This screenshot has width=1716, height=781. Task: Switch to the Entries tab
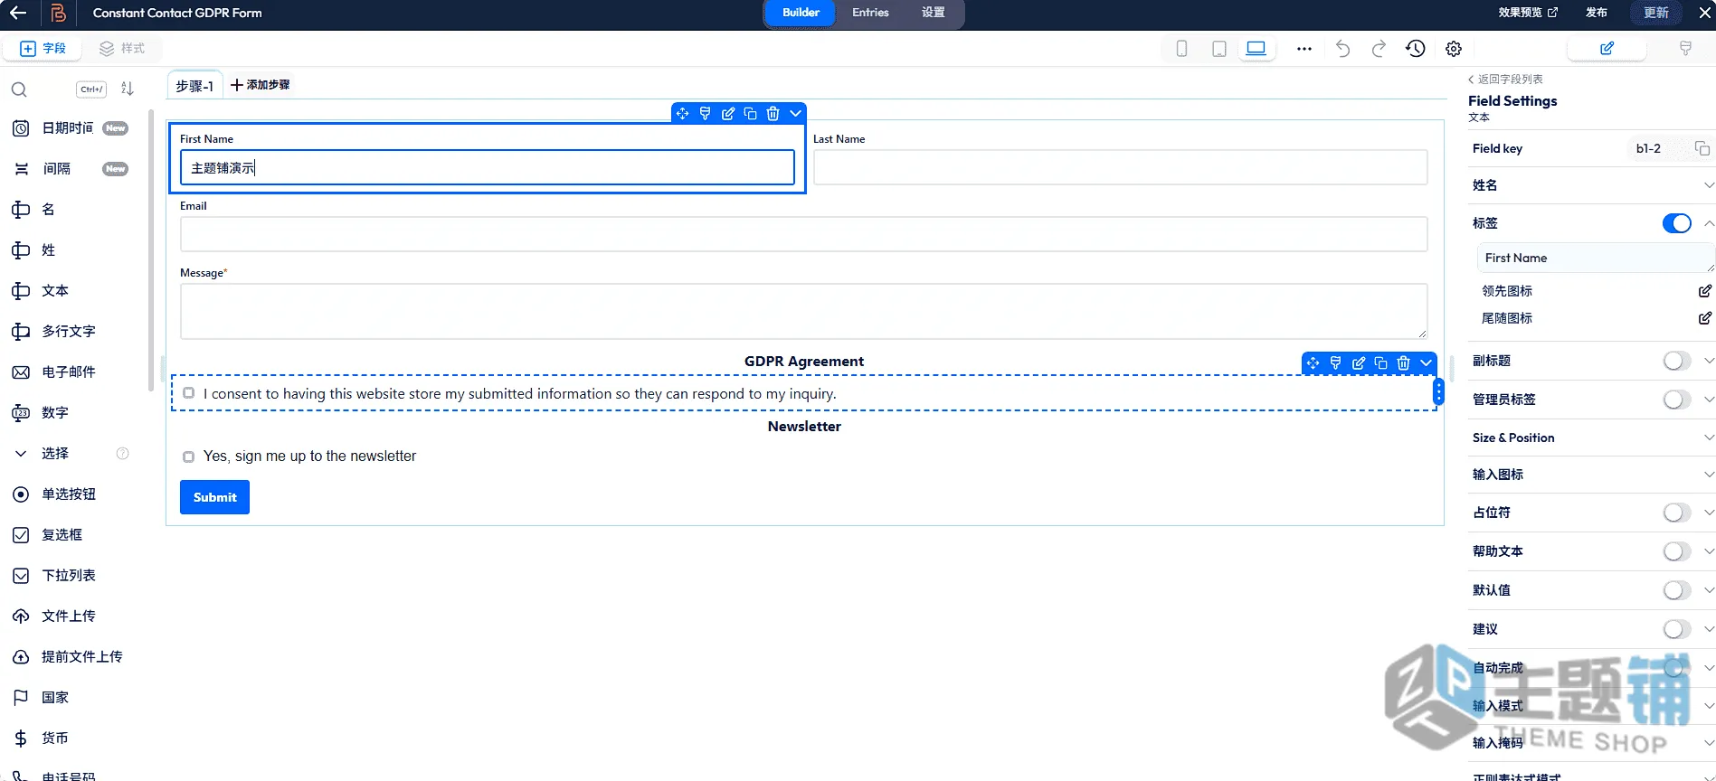click(870, 13)
